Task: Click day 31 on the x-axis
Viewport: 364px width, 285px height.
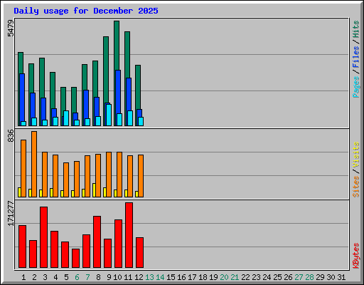Action: (x=341, y=277)
